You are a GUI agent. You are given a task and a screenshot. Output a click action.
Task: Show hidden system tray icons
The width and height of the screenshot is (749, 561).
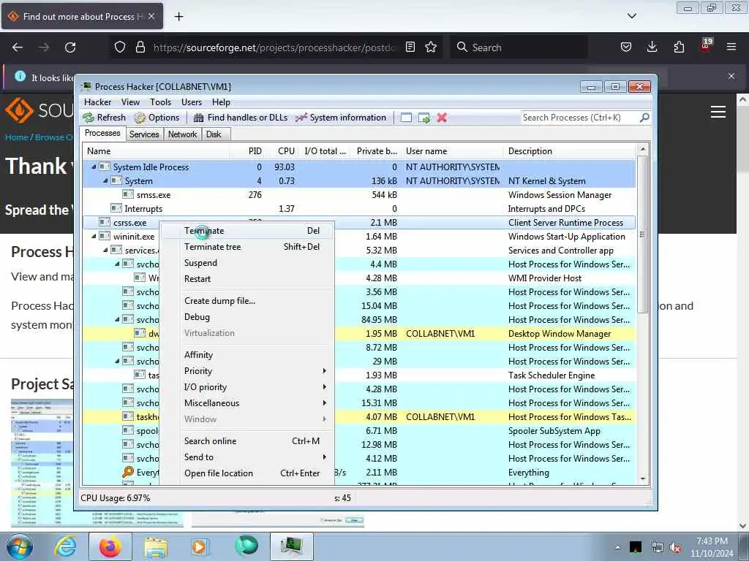click(617, 548)
